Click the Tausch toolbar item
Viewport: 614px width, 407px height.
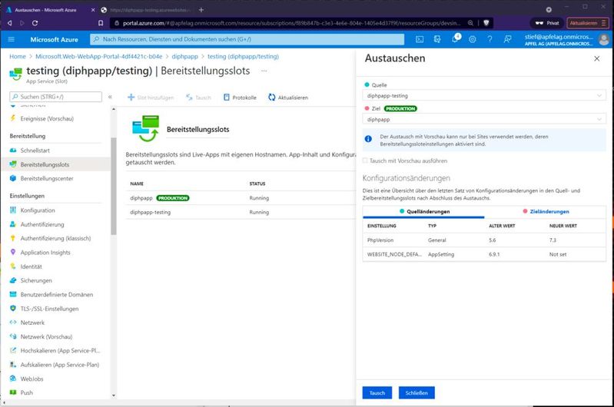[x=198, y=98]
